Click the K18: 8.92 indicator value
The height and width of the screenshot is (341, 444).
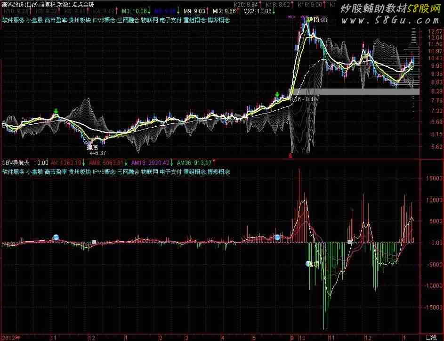tap(278, 5)
